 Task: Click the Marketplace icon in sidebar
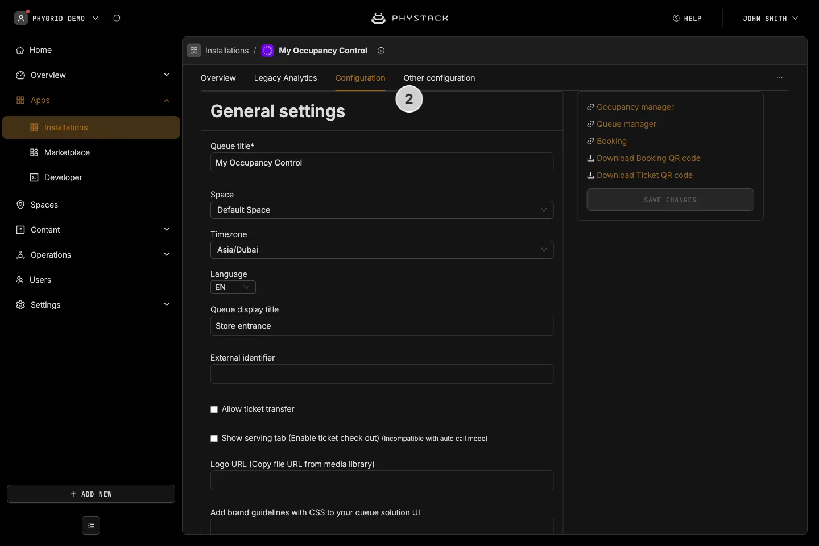[x=34, y=152]
